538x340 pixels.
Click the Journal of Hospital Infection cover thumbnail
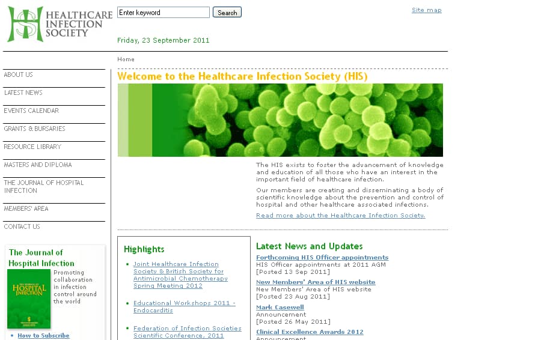(29, 299)
